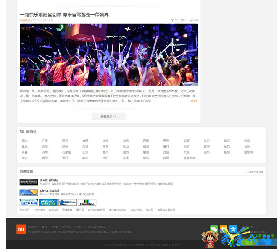This screenshot has width=279, height=250.
Task: Open the PHPChina banner link
Action: click(x=68, y=202)
